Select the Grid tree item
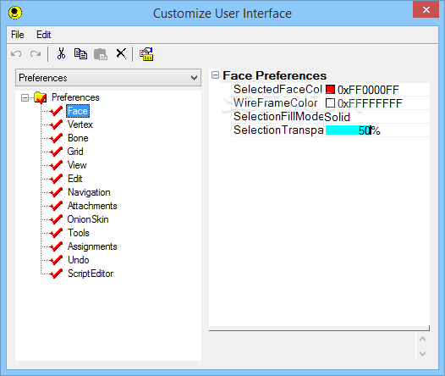 (x=75, y=152)
